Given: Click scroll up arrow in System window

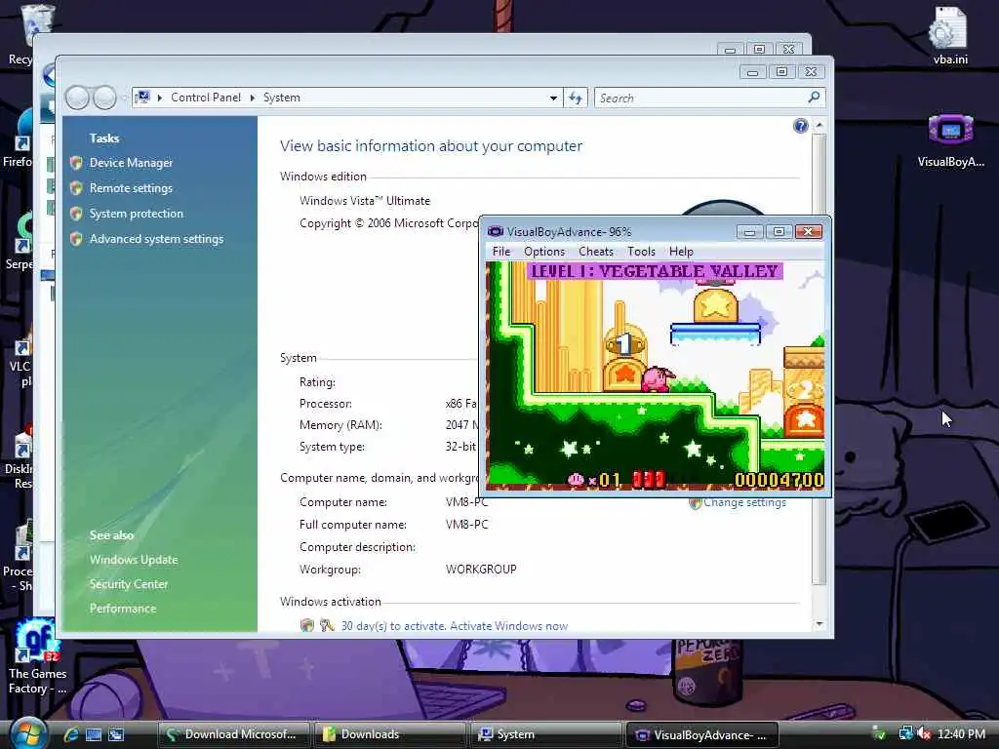Looking at the screenshot, I should 819,126.
